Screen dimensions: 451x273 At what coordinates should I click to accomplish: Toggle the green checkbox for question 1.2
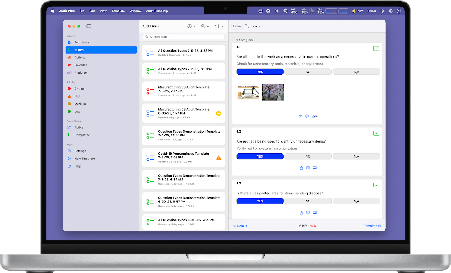coord(376,133)
